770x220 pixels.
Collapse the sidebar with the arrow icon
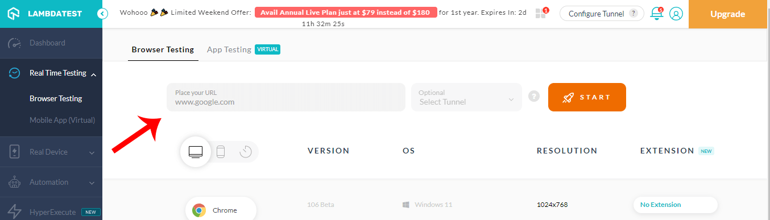pyautogui.click(x=102, y=14)
